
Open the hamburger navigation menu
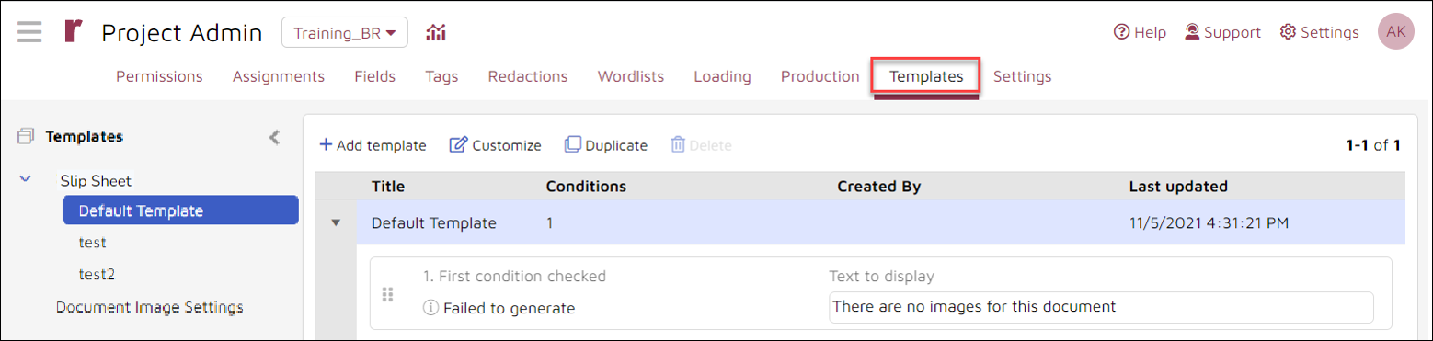coord(29,31)
